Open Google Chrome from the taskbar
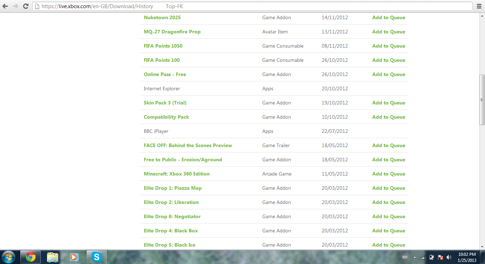The height and width of the screenshot is (264, 485). [31, 257]
